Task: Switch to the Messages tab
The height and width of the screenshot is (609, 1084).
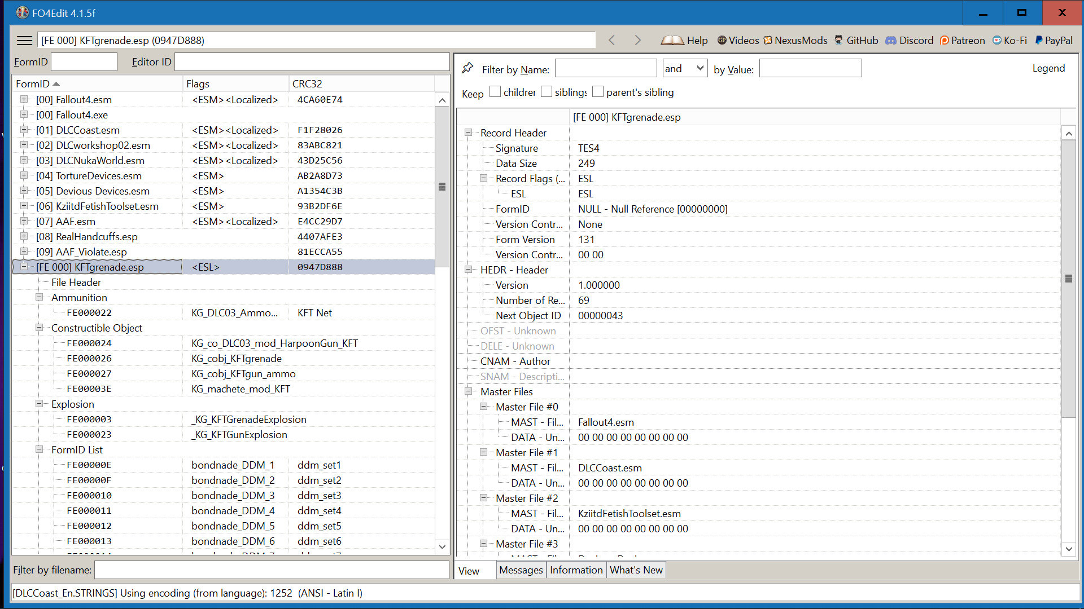Action: coord(521,570)
